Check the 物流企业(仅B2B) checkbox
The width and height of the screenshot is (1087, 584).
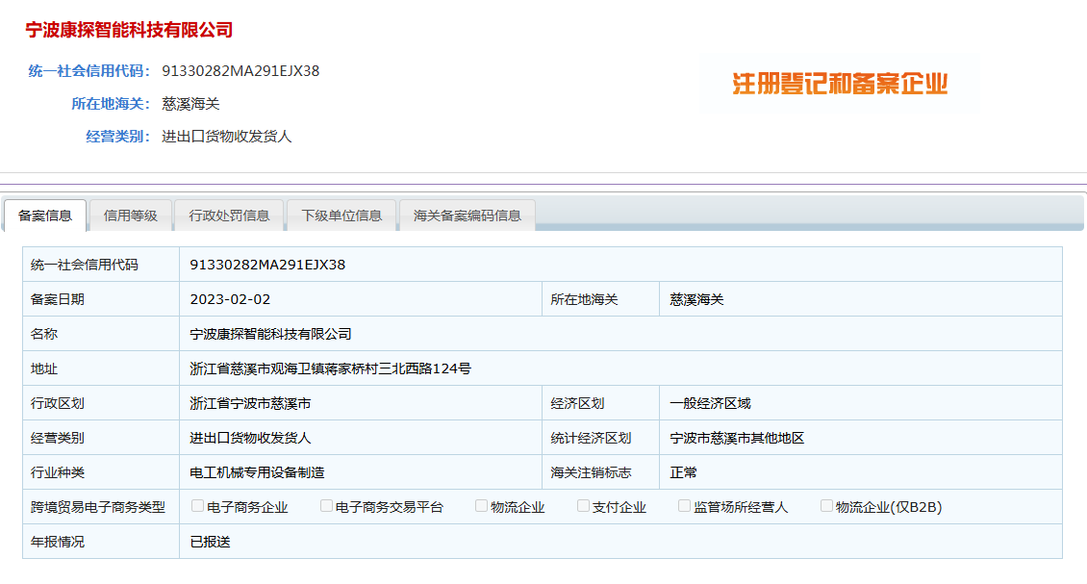click(826, 506)
